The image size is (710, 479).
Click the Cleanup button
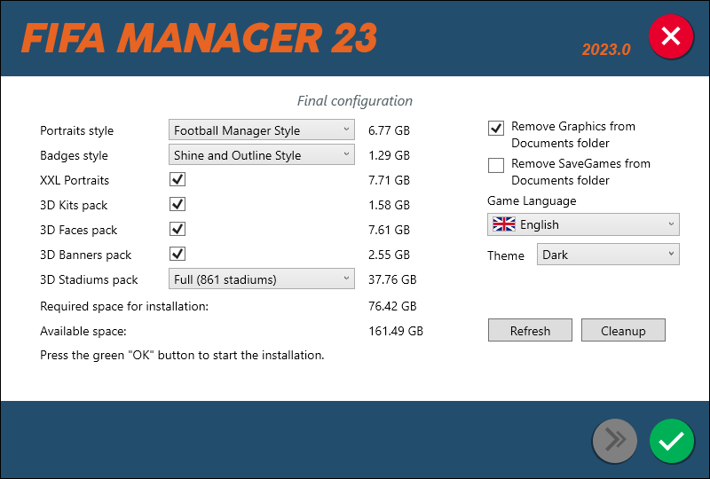623,331
